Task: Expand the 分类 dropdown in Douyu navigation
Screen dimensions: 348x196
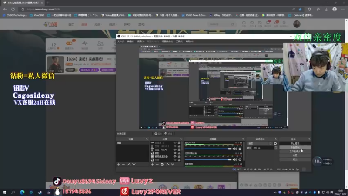Action: coord(98,24)
